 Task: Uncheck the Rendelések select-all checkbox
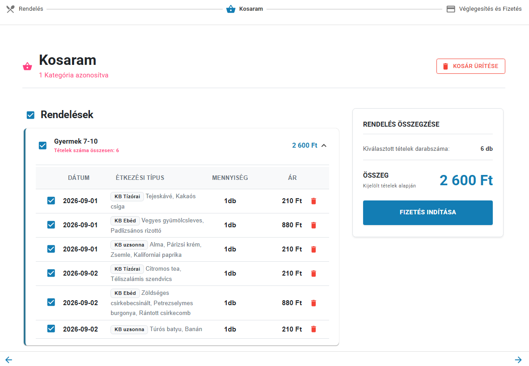[30, 115]
